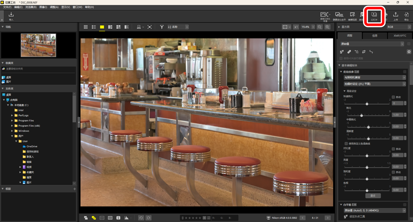Toggle the Auto (自动) checkbox for quick sharpening (快速锐化)

(x=393, y=97)
